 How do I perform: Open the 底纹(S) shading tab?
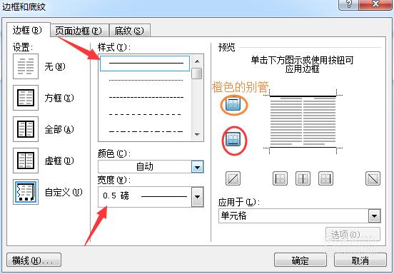click(130, 31)
